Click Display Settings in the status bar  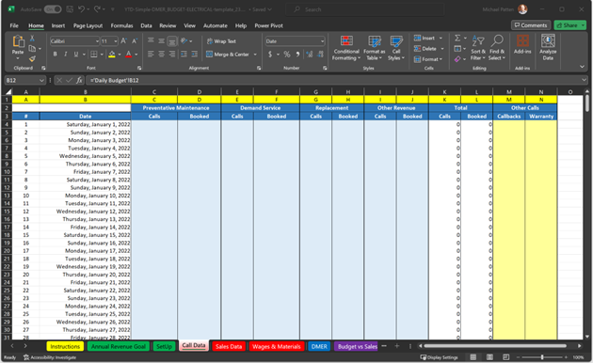439,357
